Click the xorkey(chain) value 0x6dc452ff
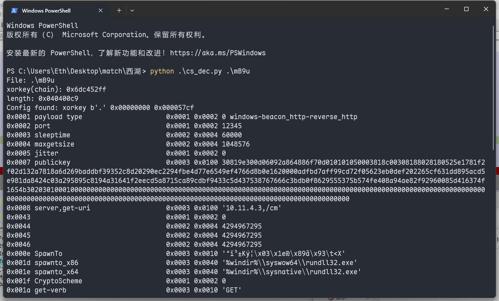 pyautogui.click(x=86, y=90)
